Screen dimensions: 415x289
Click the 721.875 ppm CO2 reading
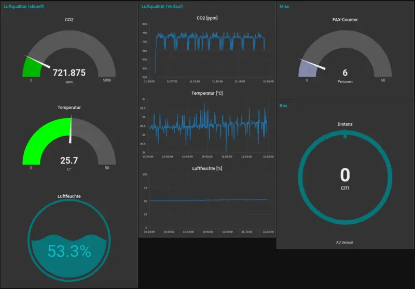(69, 73)
